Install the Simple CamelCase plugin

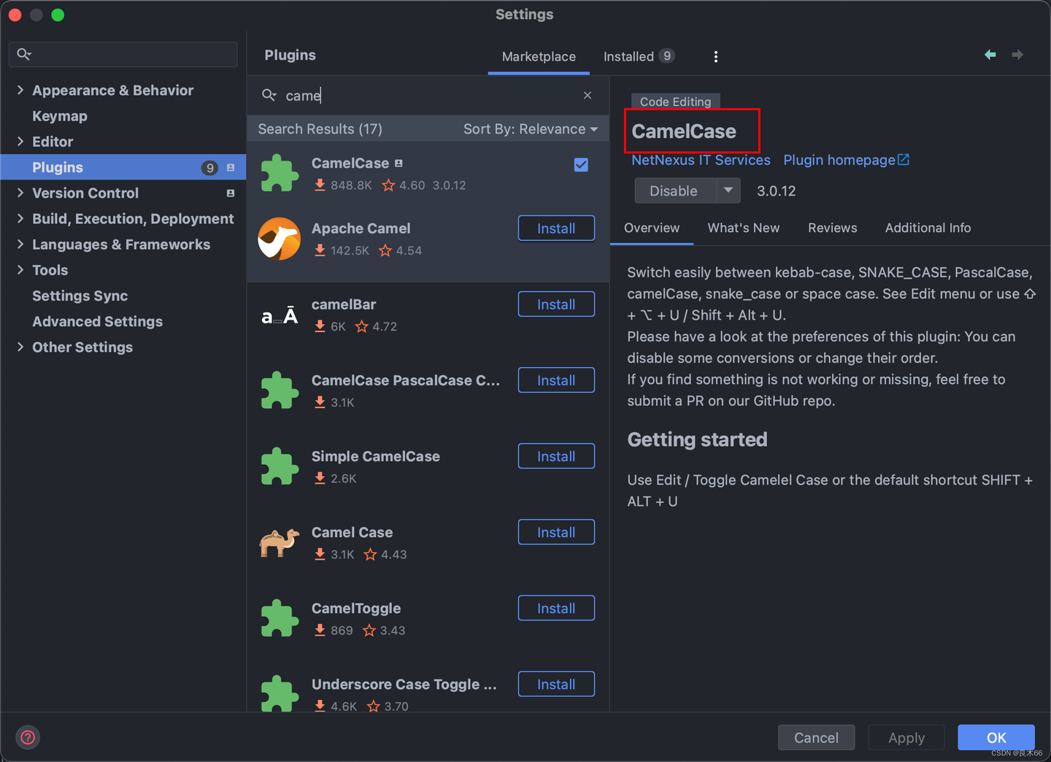pos(556,456)
